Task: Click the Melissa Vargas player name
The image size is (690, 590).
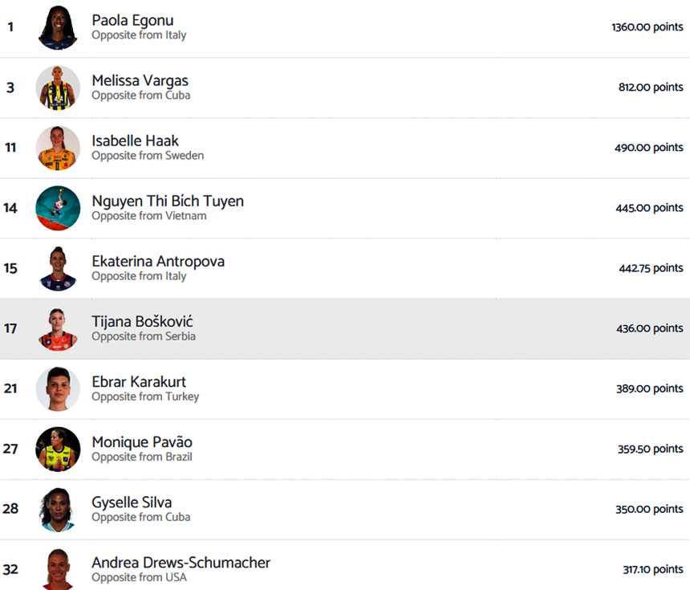Action: click(x=140, y=80)
